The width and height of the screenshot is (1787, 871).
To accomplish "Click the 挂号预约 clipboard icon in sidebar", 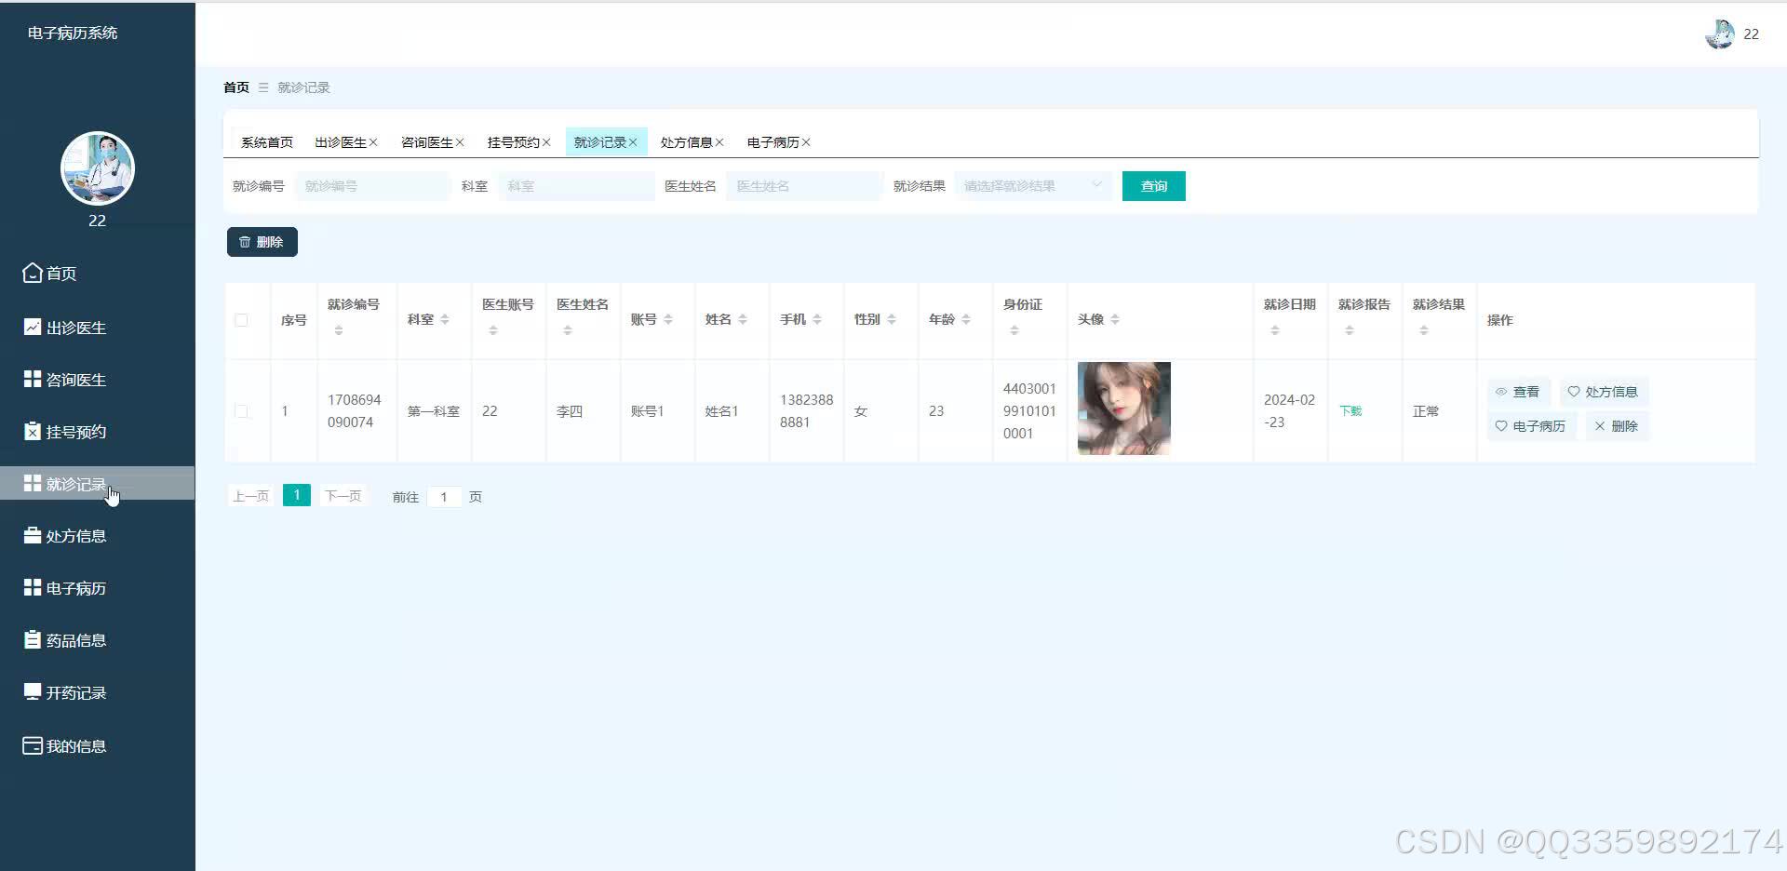I will pos(33,431).
